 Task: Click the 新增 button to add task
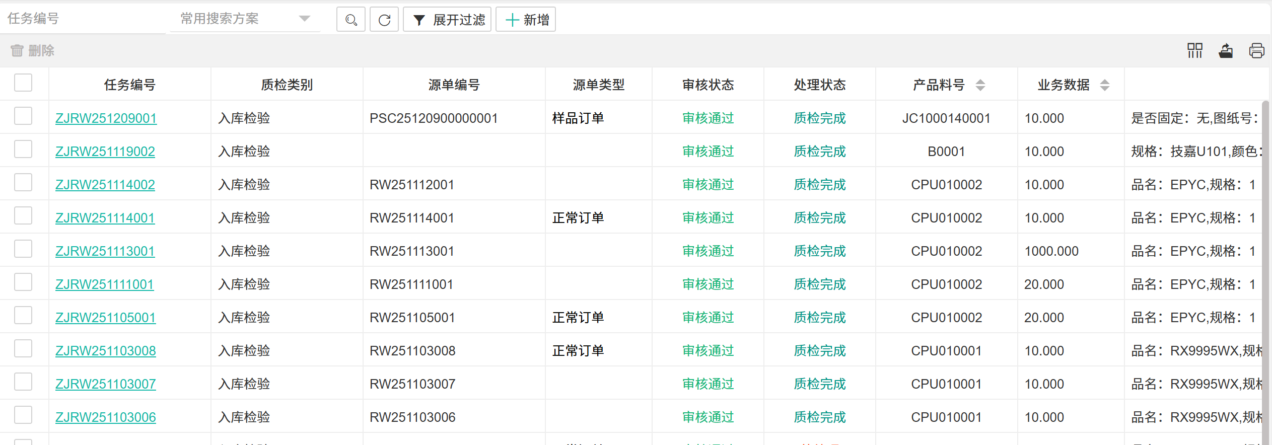[x=526, y=20]
